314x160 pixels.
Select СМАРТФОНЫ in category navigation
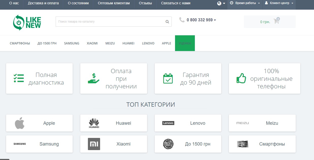click(x=20, y=43)
